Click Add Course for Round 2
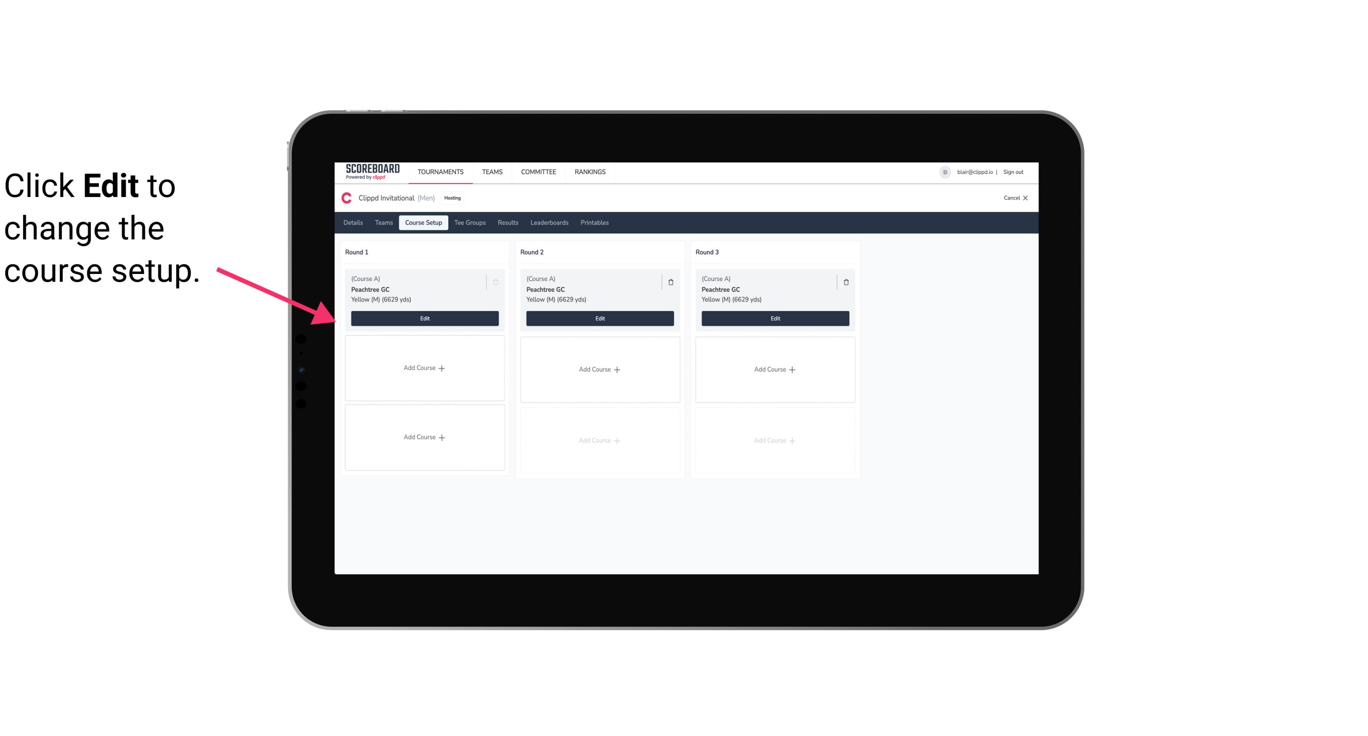Image resolution: width=1368 pixels, height=736 pixels. (599, 369)
